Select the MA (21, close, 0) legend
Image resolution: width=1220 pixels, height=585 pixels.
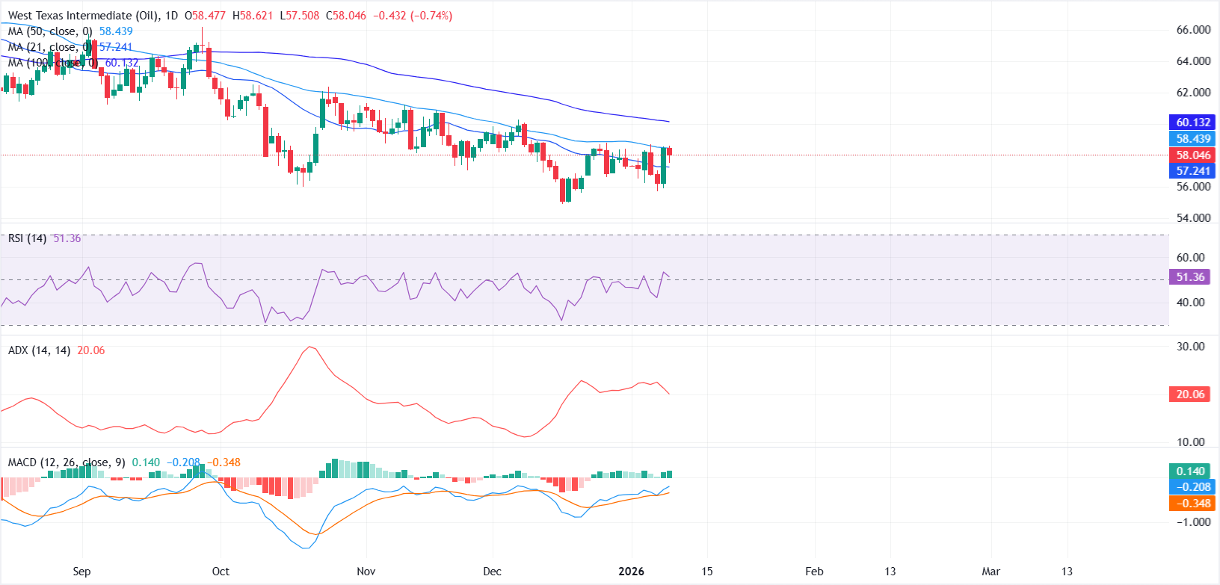pyautogui.click(x=50, y=47)
